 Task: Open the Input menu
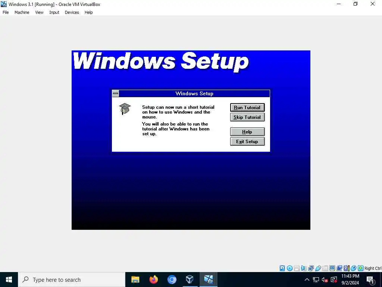pyautogui.click(x=54, y=12)
